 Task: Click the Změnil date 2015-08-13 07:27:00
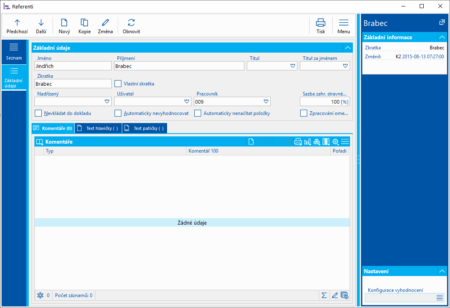[423, 57]
